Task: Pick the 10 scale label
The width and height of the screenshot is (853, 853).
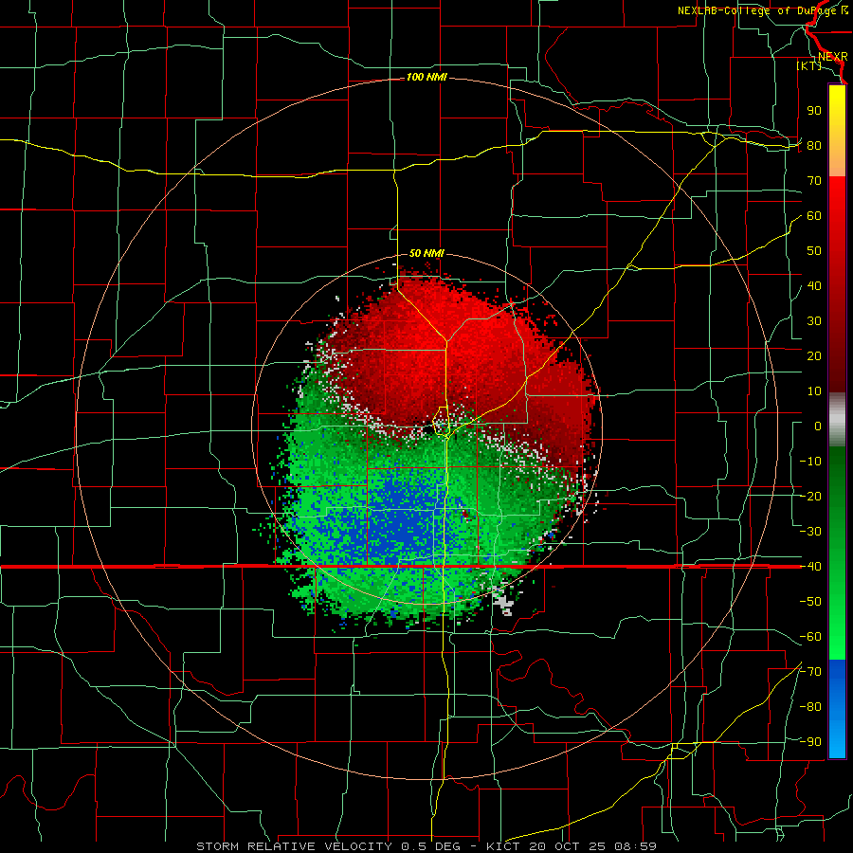Action: coord(814,391)
